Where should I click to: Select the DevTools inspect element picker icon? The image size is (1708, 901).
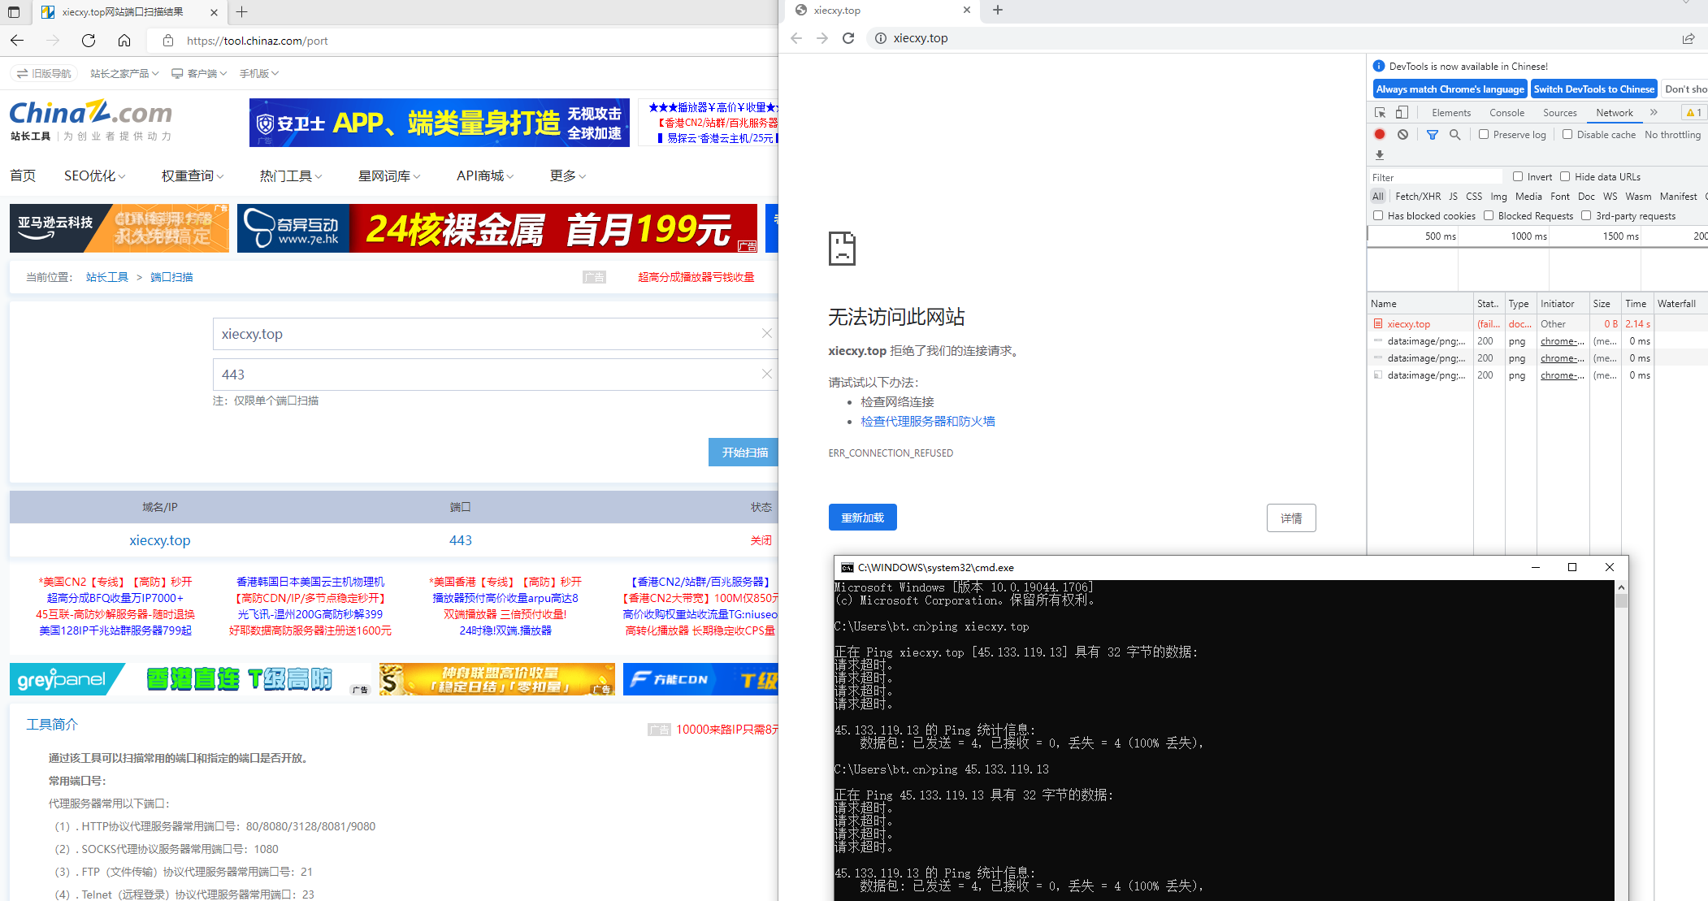(x=1380, y=113)
